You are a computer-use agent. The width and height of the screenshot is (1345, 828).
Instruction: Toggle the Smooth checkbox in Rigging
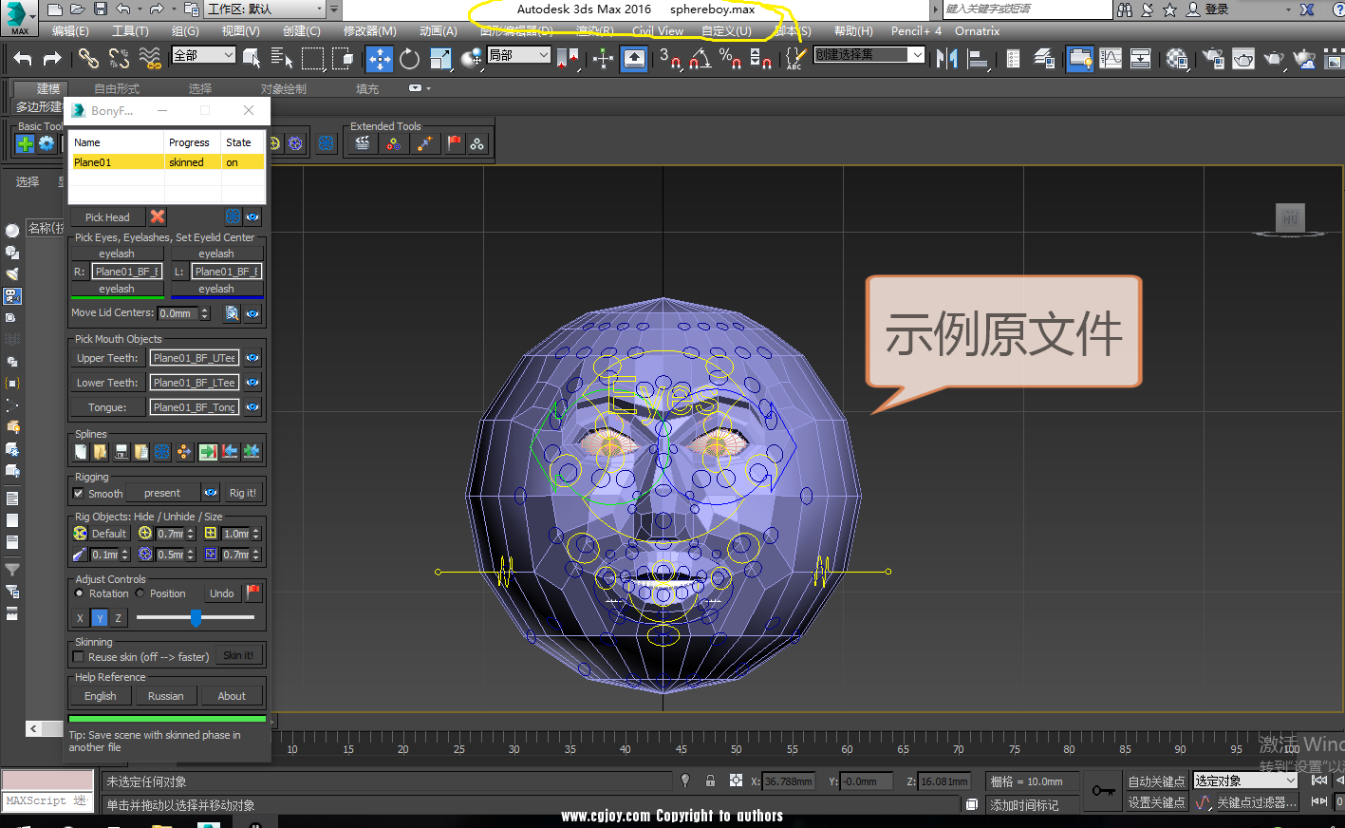[79, 494]
